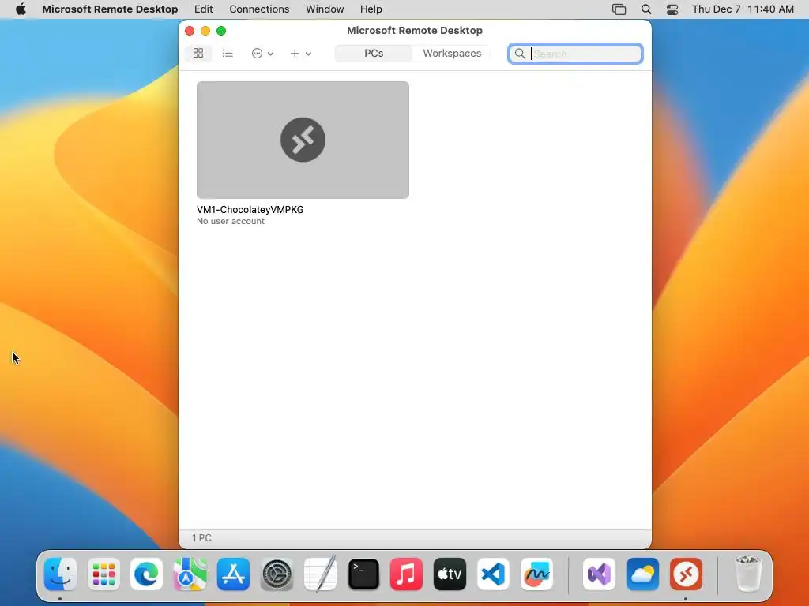Launch Visual Studio from the Dock
This screenshot has height=606, width=809.
point(599,574)
